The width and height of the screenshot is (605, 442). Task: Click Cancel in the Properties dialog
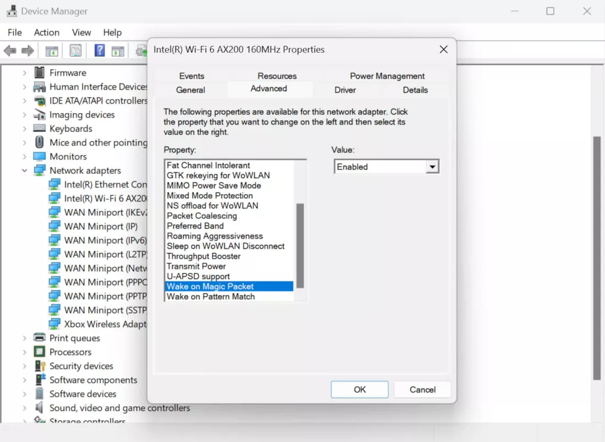tap(422, 389)
